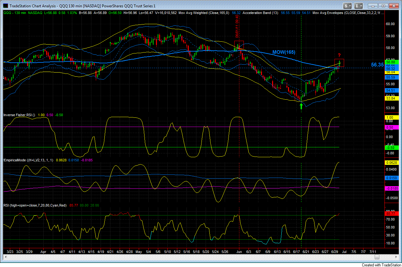Maximize the Chart Analysis window

point(383,6)
